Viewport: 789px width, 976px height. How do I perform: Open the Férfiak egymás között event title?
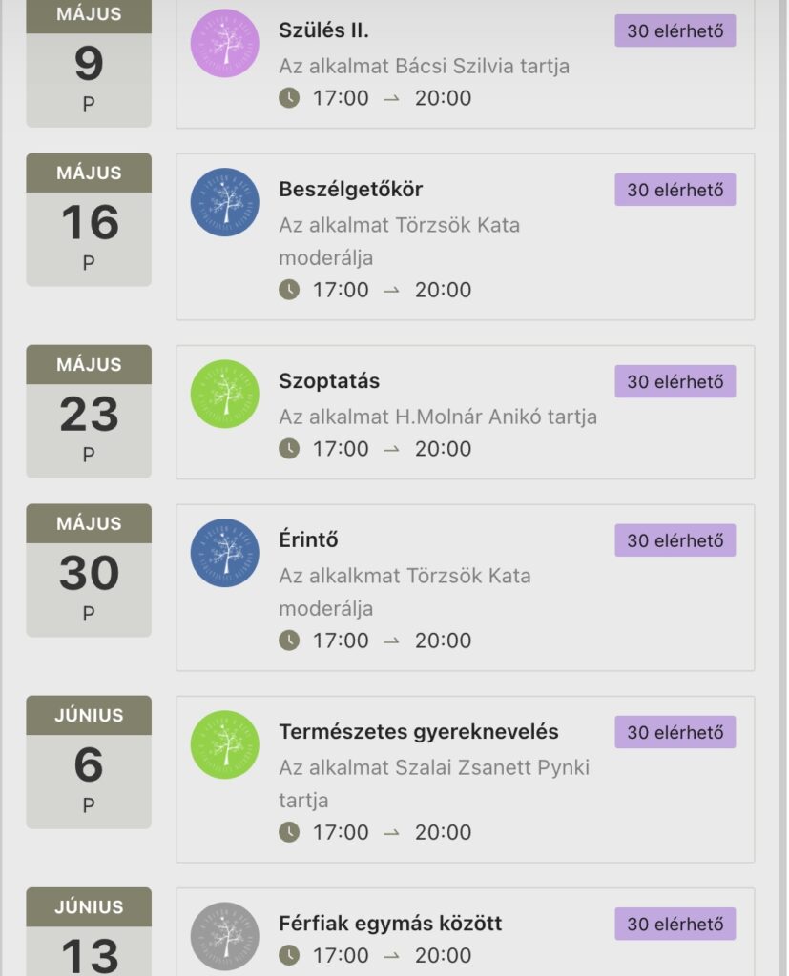click(390, 923)
